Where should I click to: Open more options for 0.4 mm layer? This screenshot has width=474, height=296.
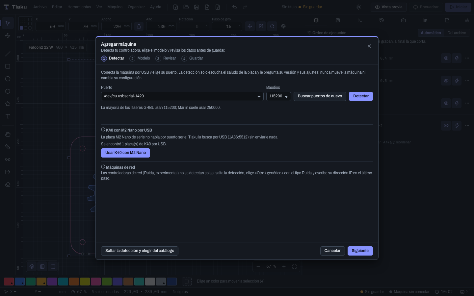click(467, 58)
